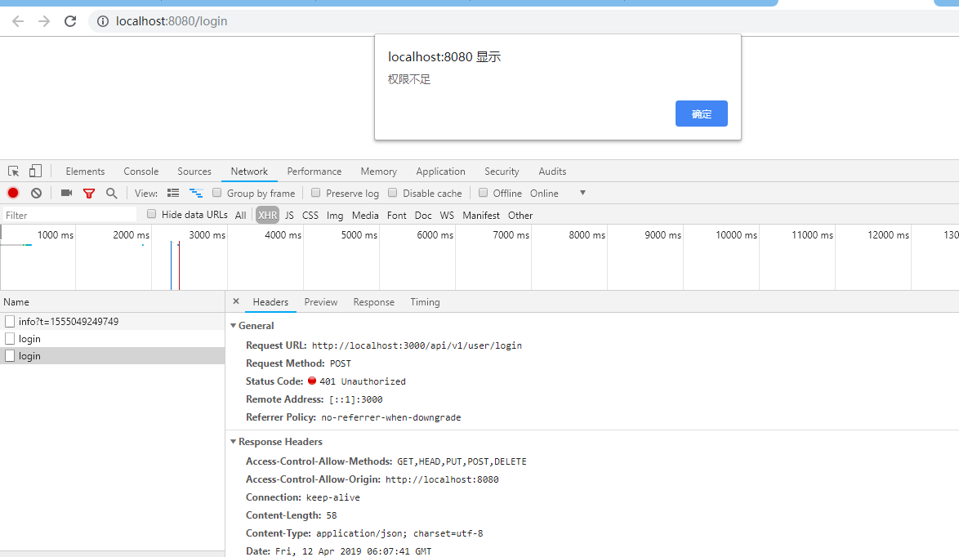The image size is (959, 557).
Task: Filter requests by JS
Action: [289, 216]
